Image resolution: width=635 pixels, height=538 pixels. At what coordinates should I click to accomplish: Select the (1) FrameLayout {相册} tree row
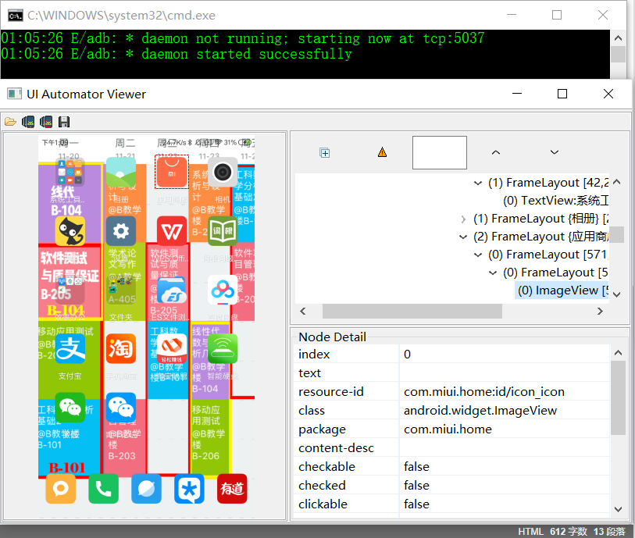(x=540, y=219)
